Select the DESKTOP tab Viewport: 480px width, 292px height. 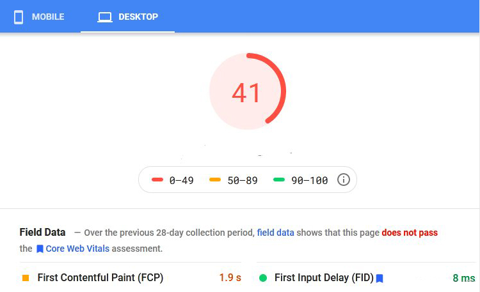coord(127,17)
